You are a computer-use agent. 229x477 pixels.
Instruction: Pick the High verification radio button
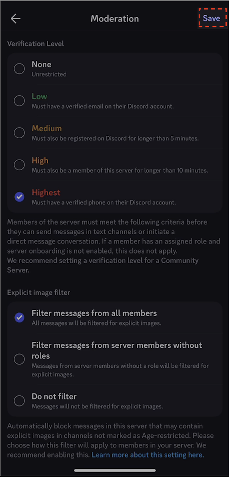[x=19, y=165]
